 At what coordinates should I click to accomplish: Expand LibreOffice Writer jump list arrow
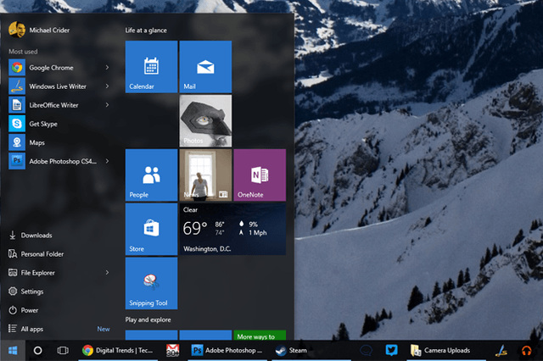(x=108, y=105)
